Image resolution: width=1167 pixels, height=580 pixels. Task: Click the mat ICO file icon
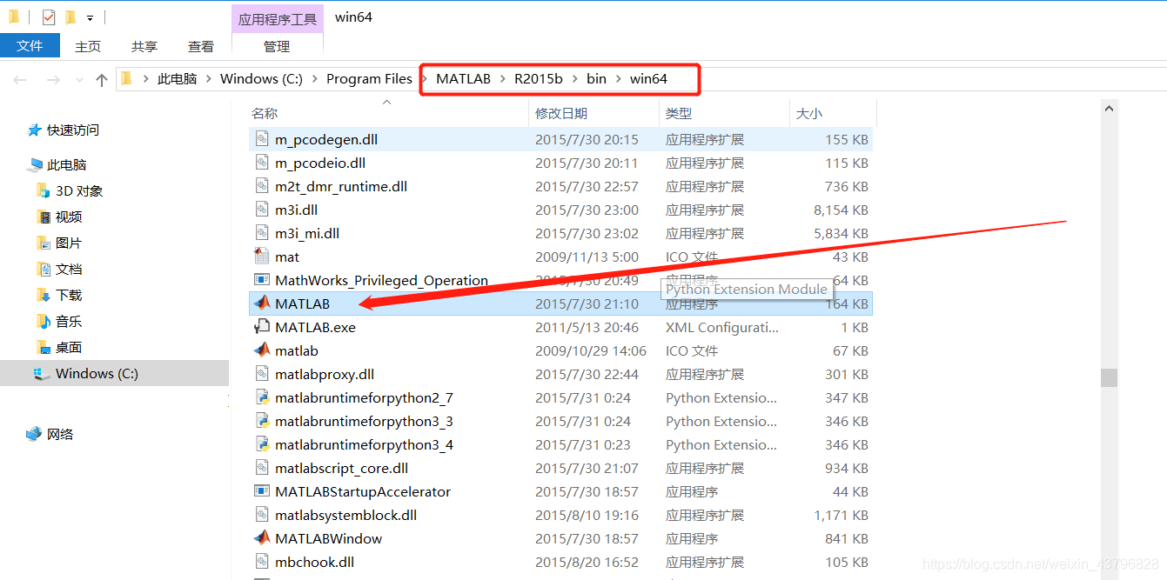[262, 257]
